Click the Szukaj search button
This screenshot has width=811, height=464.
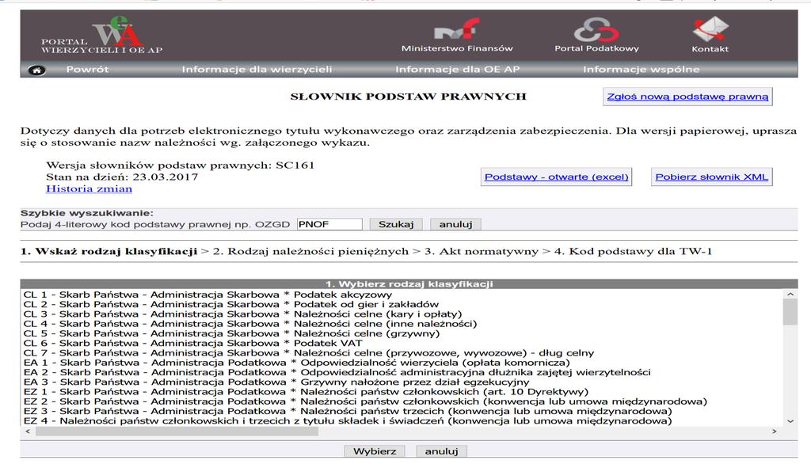396,224
